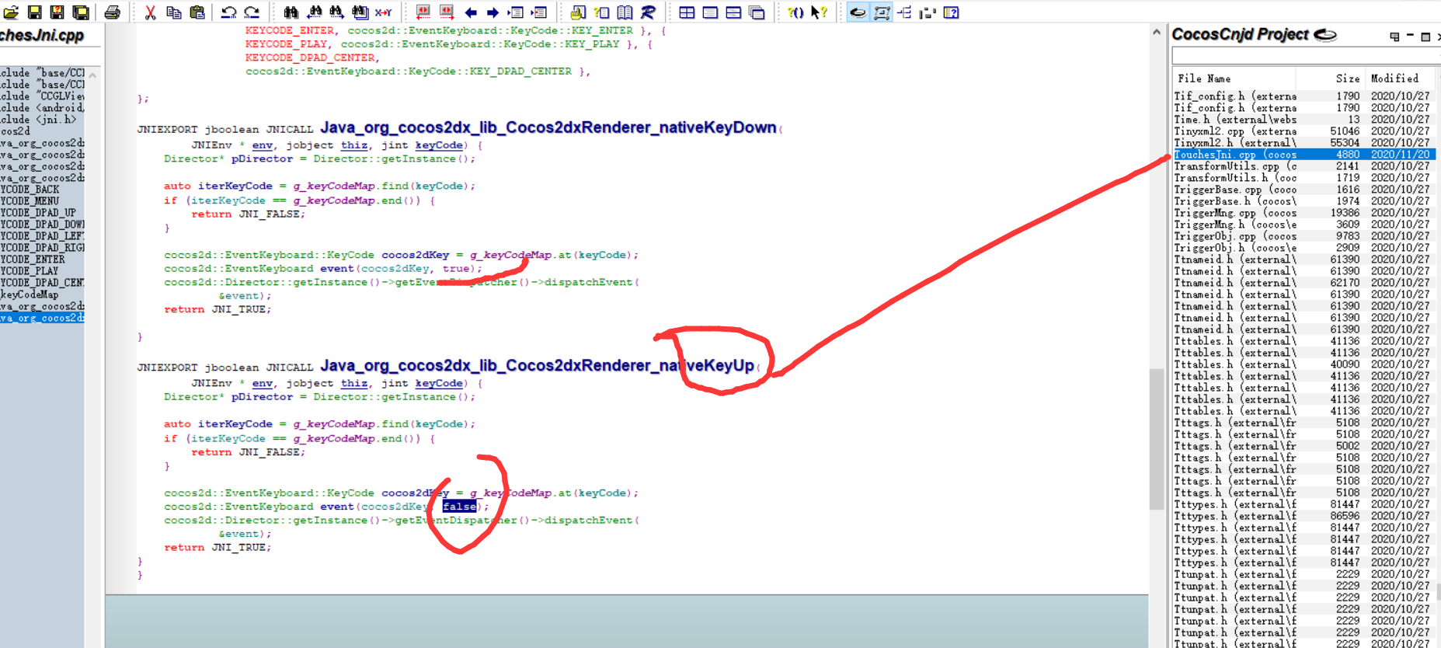The width and height of the screenshot is (1441, 648).
Task: Sort project list by Modified header
Action: point(1401,78)
